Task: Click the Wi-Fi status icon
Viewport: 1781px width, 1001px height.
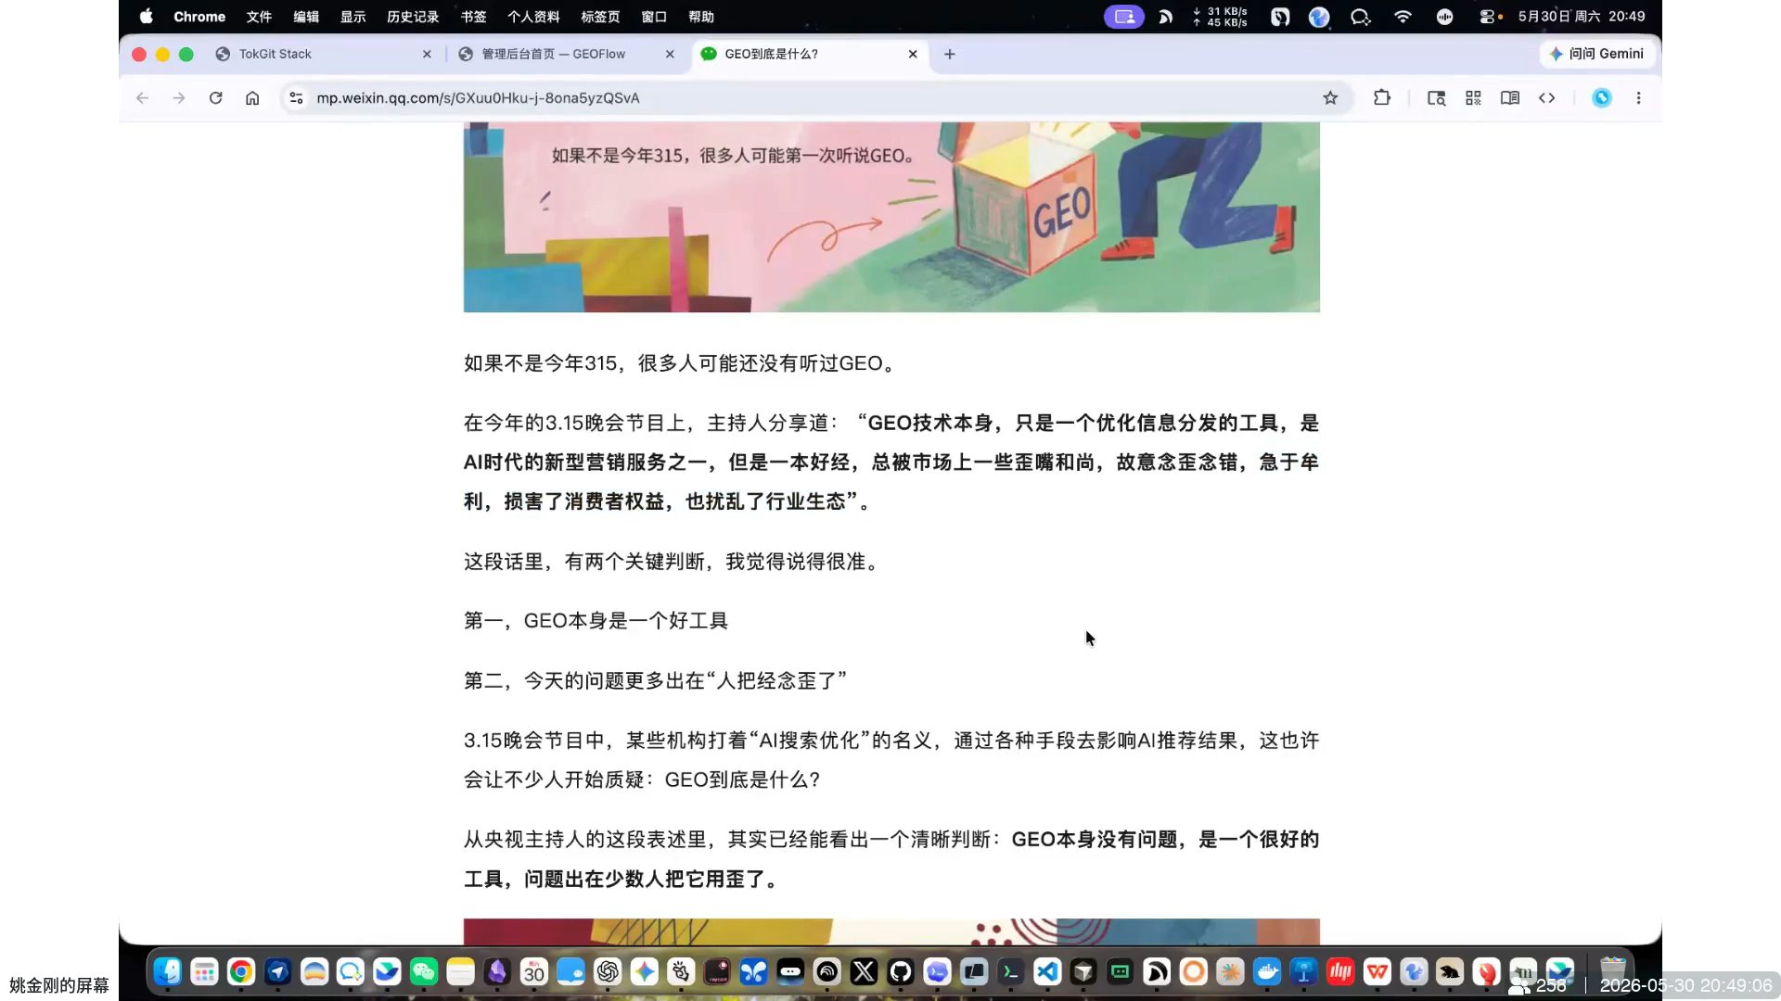Action: (x=1403, y=17)
